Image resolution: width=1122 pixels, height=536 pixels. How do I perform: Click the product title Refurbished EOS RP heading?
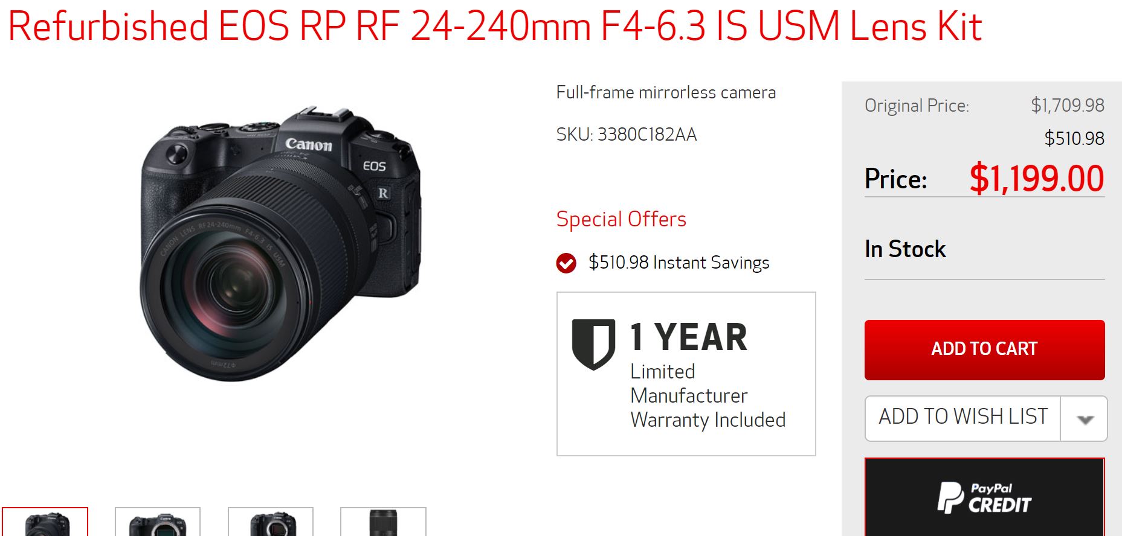[x=495, y=26]
